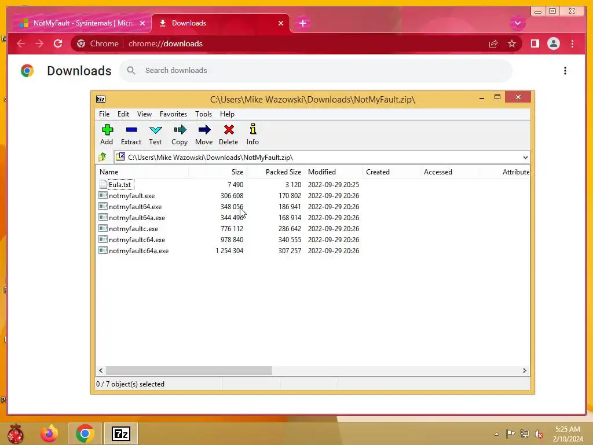This screenshot has height=445, width=593.
Task: Sort by Created column header
Action: [x=391, y=172]
